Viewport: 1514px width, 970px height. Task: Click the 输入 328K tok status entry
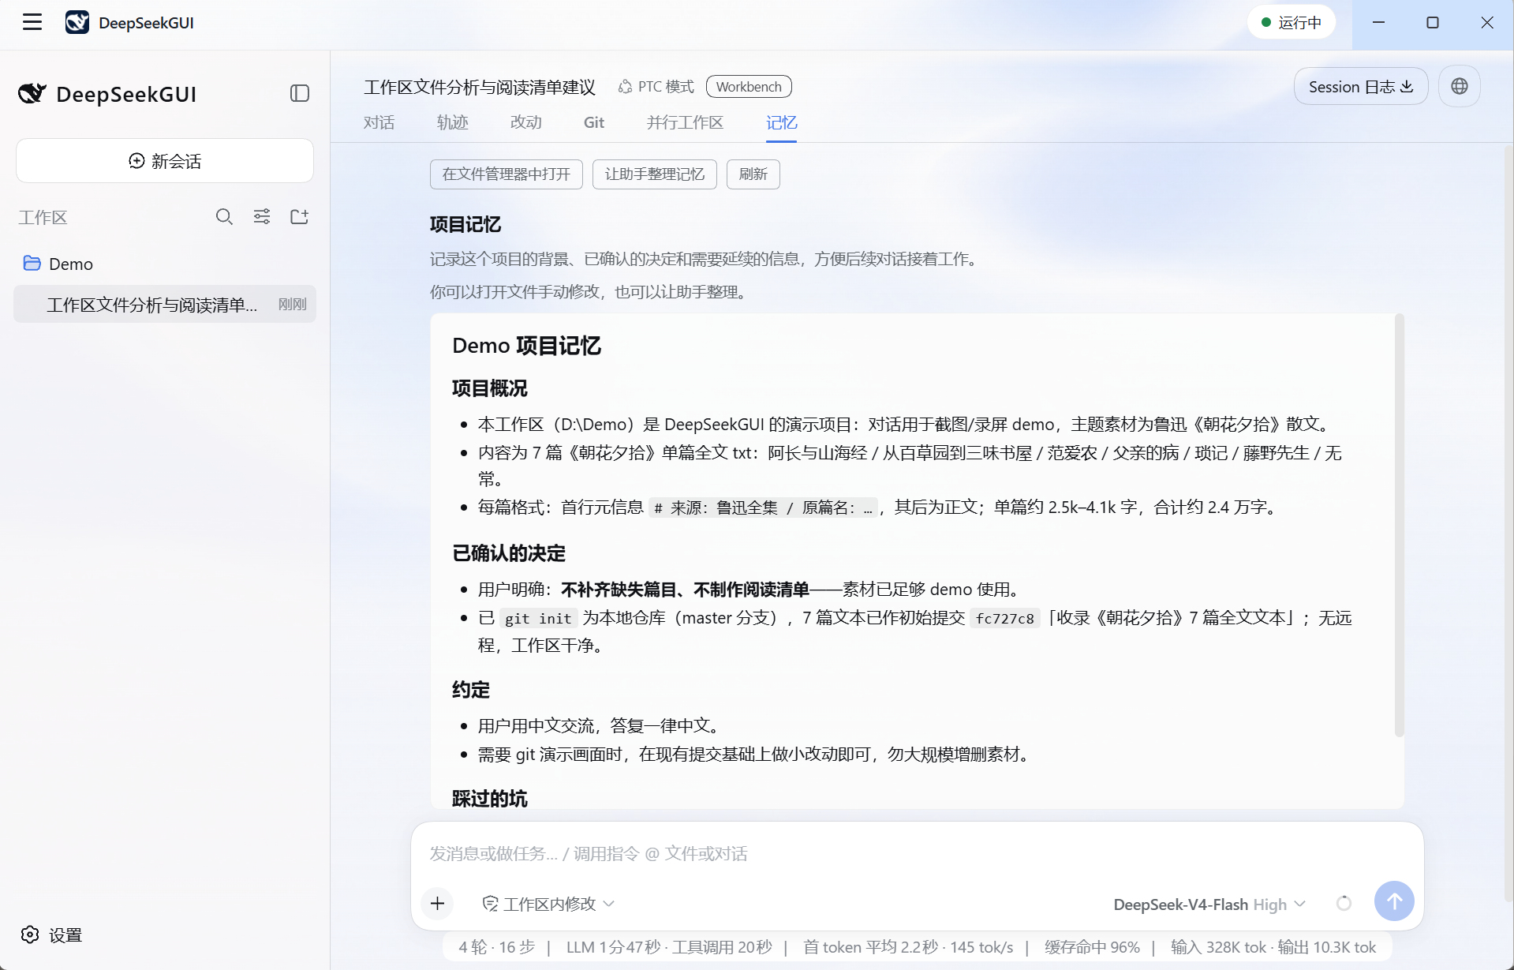point(1218,947)
